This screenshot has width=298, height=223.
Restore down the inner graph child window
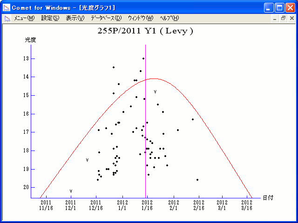(x=283, y=18)
